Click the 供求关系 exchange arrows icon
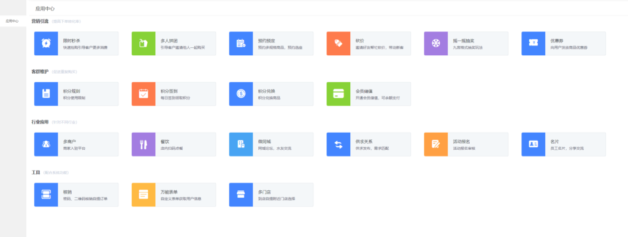 click(x=339, y=144)
